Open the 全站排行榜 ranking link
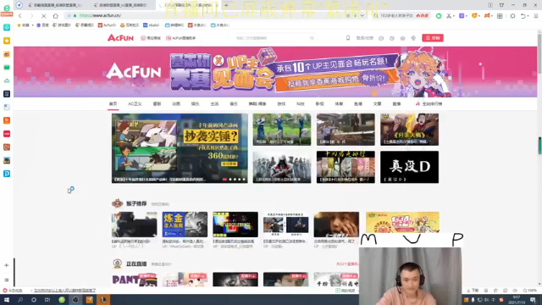 pyautogui.click(x=429, y=103)
